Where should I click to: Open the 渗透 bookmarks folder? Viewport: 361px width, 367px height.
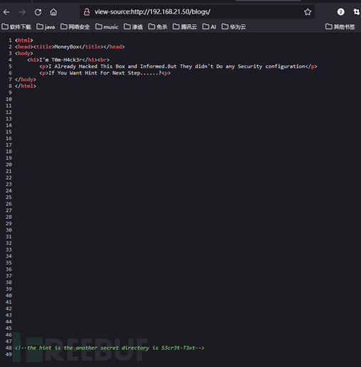tap(133, 27)
